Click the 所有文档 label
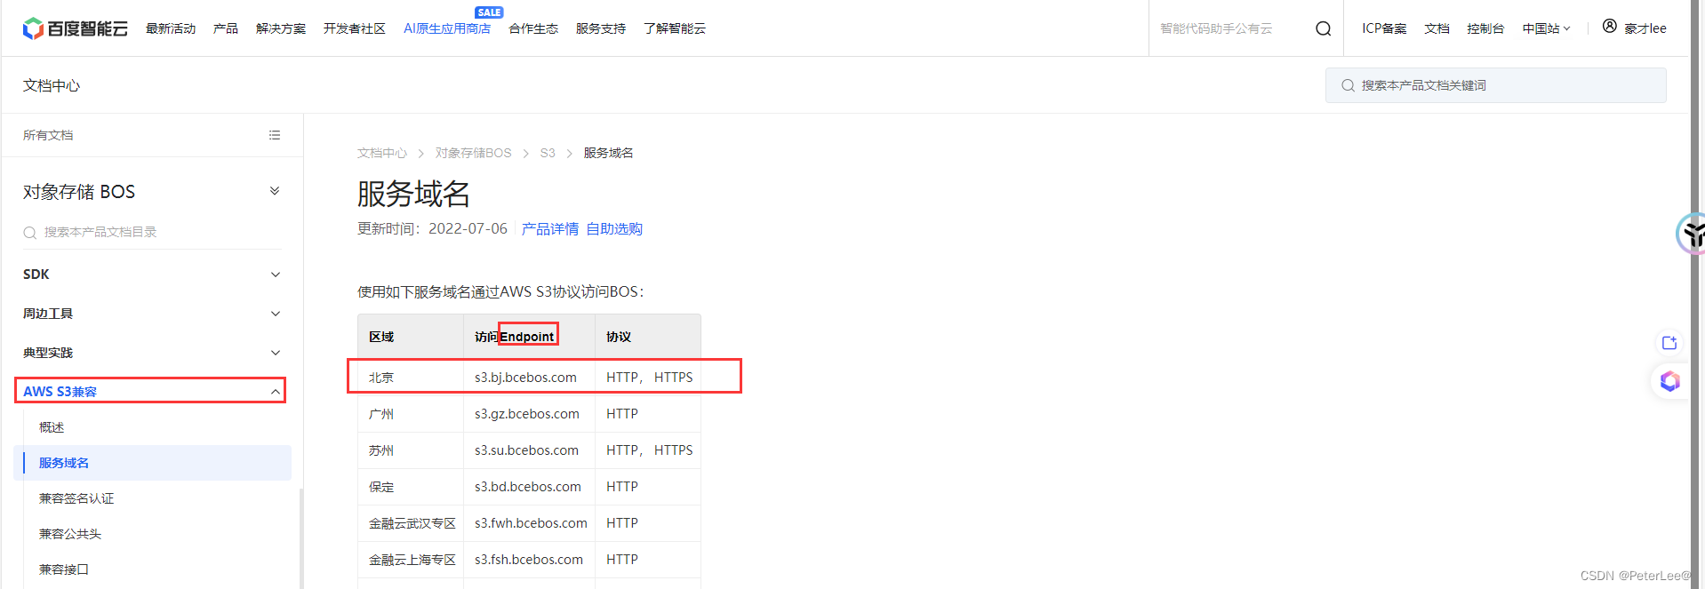Screen dimensions: 1705x589 tap(48, 135)
